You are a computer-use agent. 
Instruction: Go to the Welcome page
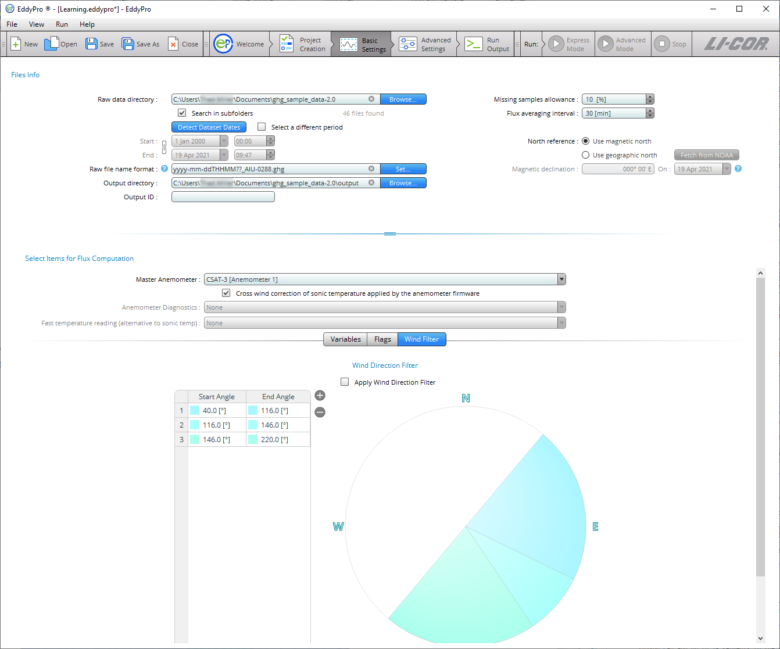[x=239, y=44]
